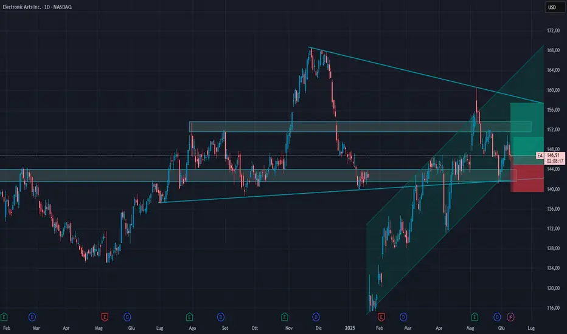Screen dimensions: 567x334
Task: Click the Set label on time axis
Action: [x=225, y=328]
